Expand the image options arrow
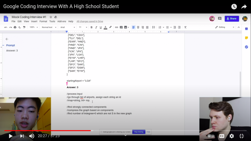 (128, 27)
